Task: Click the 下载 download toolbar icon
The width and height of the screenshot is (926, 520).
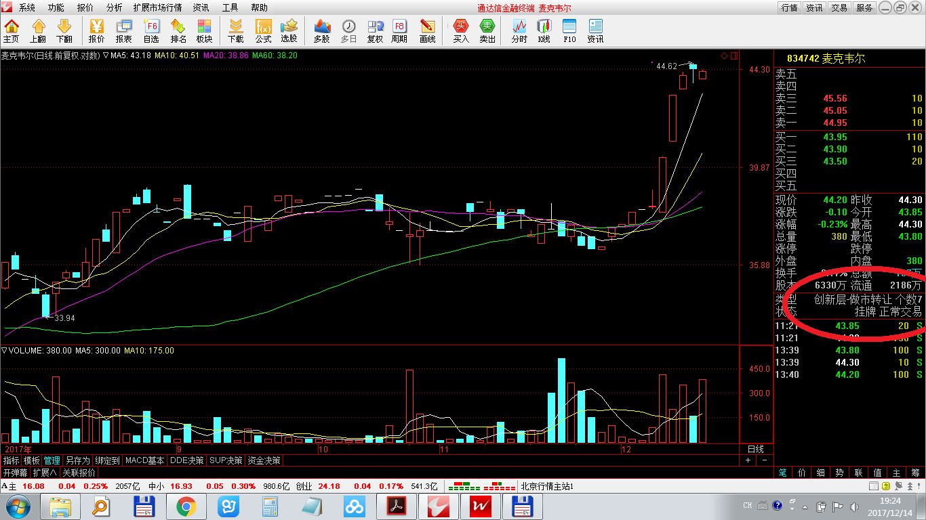Action: [235, 31]
